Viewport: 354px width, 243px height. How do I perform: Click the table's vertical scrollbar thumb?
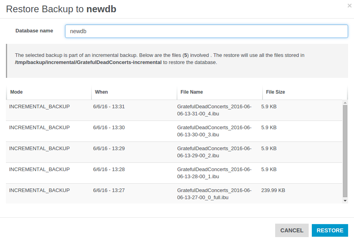tap(345, 151)
